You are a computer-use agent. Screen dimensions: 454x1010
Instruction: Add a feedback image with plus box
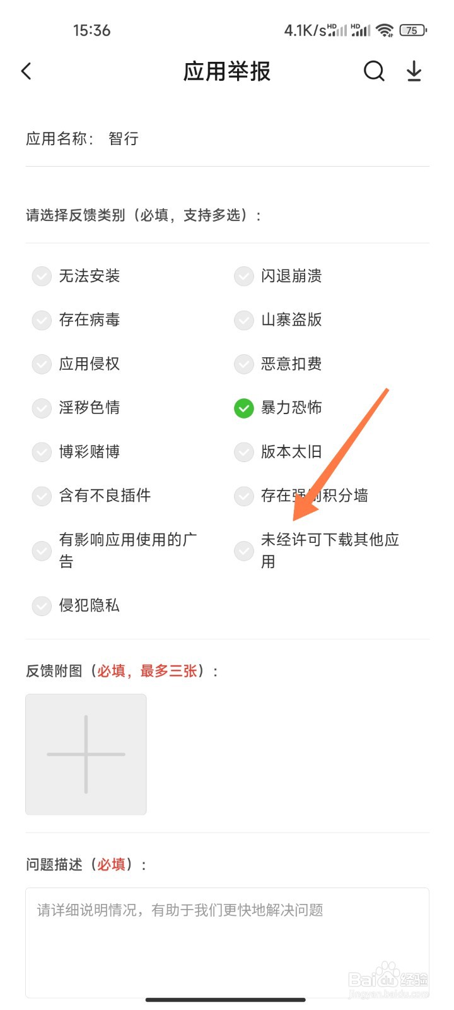[86, 754]
